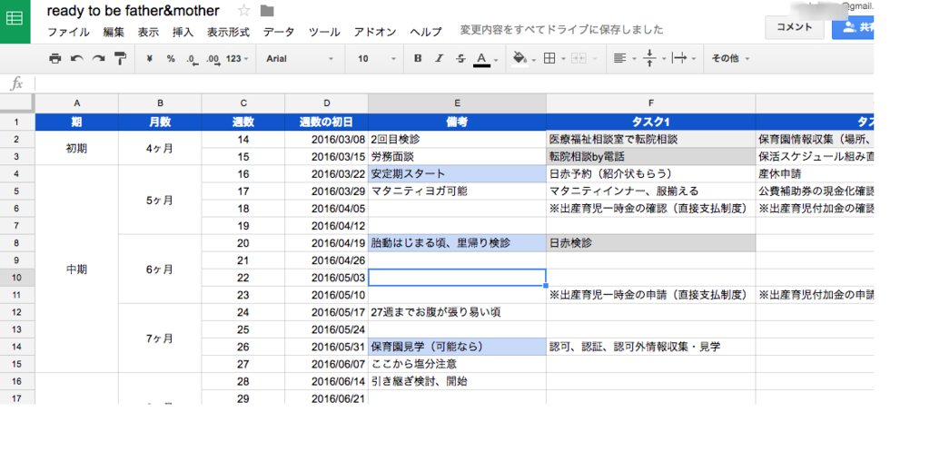Open the 挿入 menu
The height and width of the screenshot is (461, 930).
tap(183, 32)
